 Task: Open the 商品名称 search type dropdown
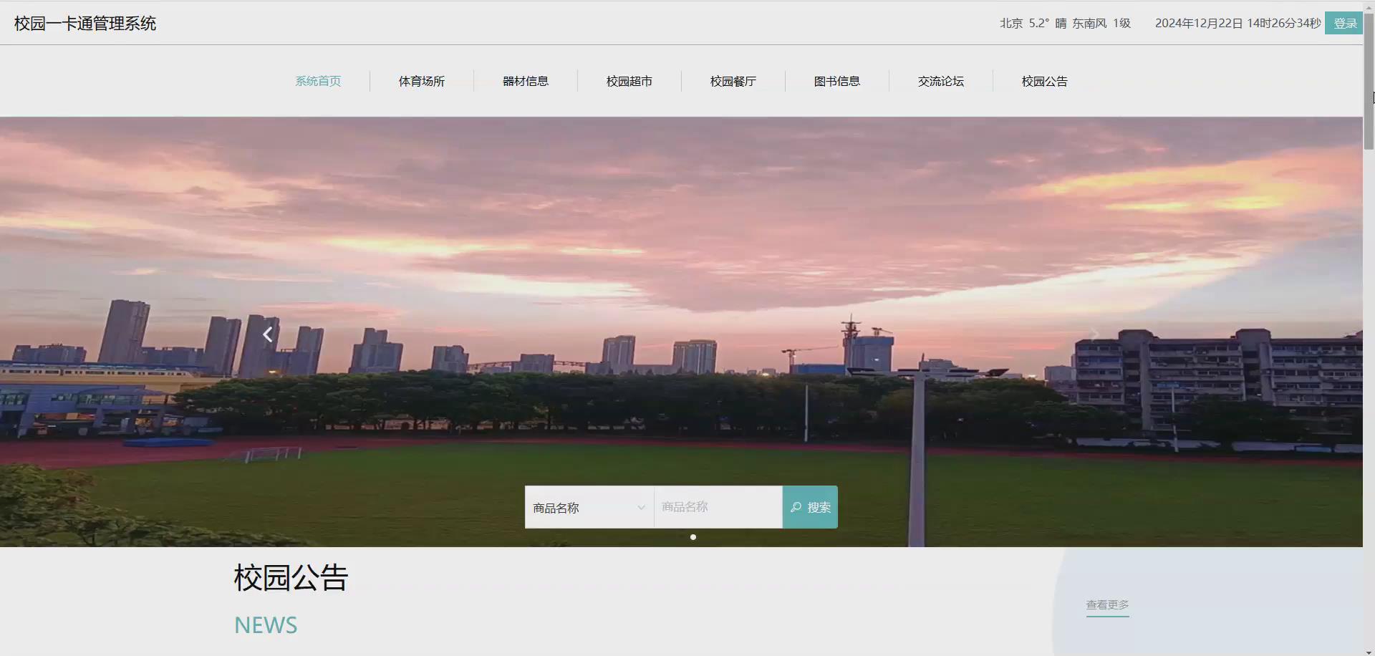pos(589,507)
